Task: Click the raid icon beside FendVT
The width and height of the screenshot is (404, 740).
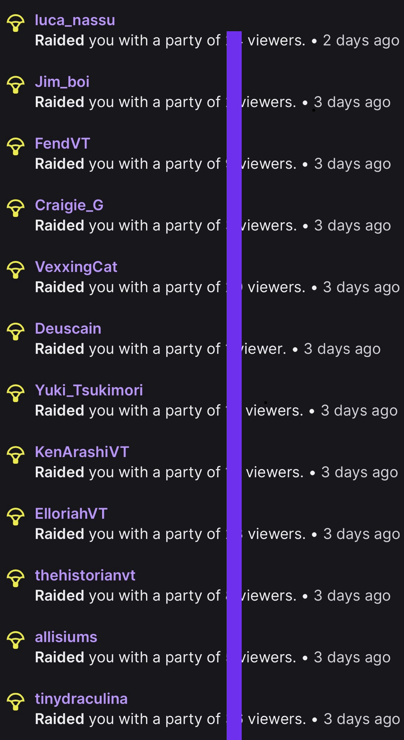Action: (16, 147)
